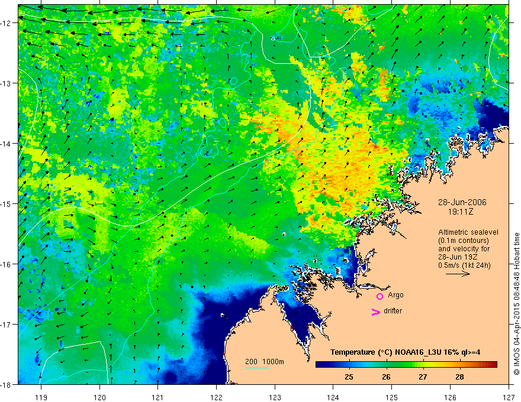Viewport: 521px width, 402px height.
Task: Click the temperature colorbar near 27
Action: 423,365
